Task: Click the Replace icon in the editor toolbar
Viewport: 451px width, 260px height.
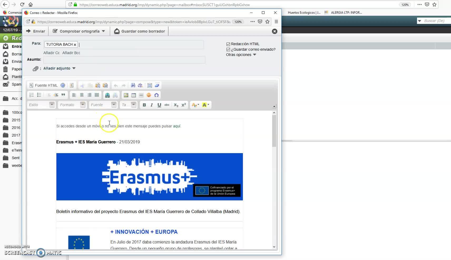Action: (140, 85)
